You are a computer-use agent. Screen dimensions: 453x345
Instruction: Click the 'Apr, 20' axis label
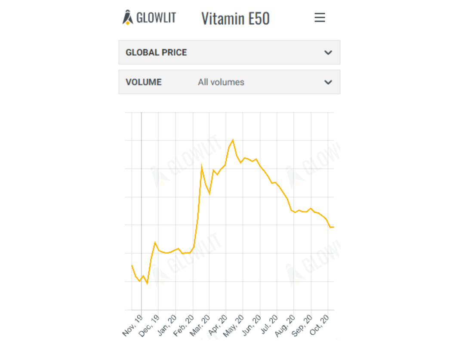tap(218, 325)
